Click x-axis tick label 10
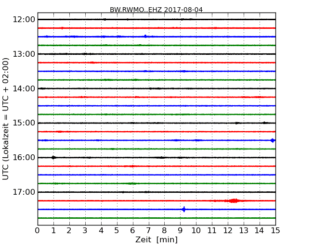 pyautogui.click(x=196, y=230)
